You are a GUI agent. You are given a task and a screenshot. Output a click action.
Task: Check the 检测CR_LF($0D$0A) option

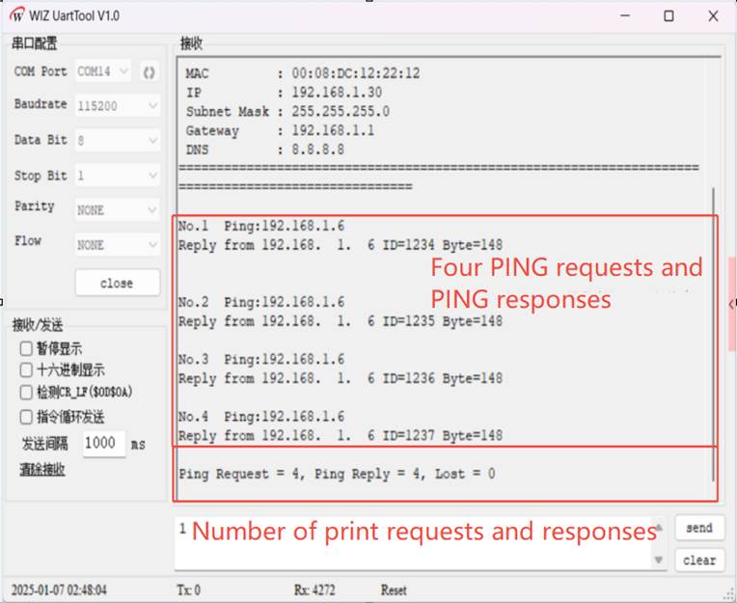tap(27, 393)
